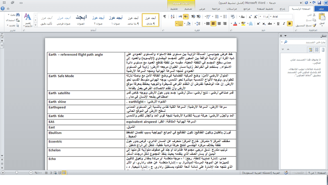Expand the styles gallery More arrow

click(35, 25)
